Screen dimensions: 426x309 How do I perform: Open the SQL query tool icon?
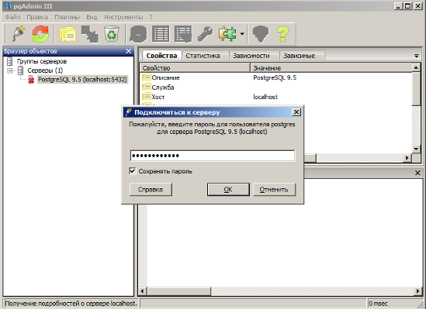pos(138,34)
